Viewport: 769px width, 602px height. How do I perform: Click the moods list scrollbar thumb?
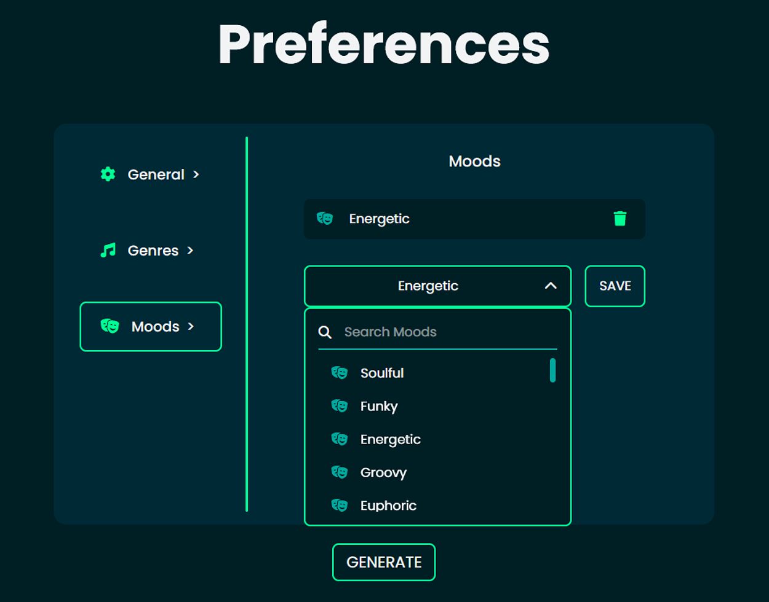tap(552, 370)
